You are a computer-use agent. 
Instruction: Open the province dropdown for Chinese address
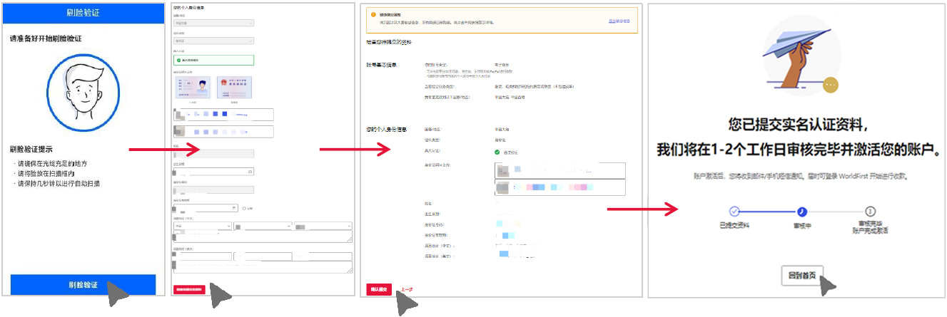[203, 226]
